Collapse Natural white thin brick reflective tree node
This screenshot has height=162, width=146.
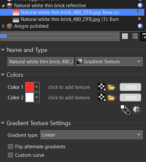pos(3,6)
